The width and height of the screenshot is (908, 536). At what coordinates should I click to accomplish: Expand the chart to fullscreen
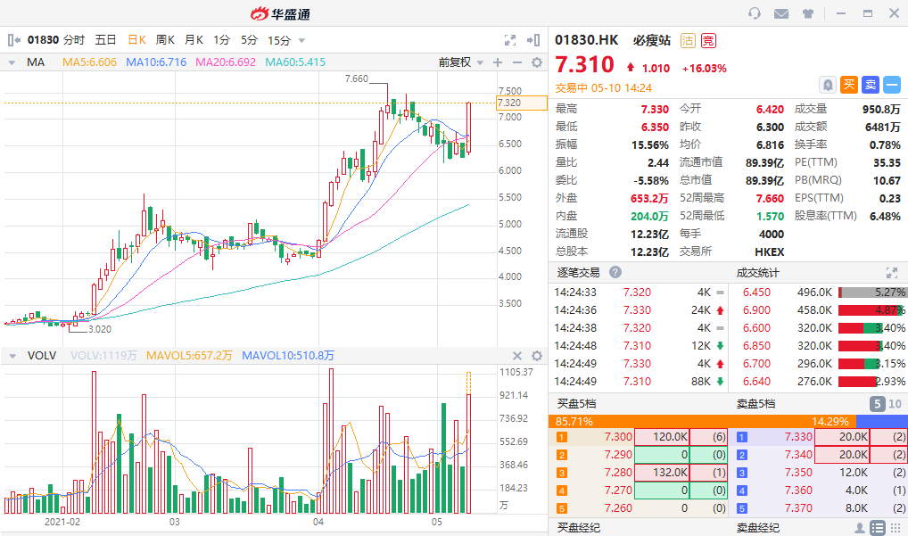[x=510, y=40]
